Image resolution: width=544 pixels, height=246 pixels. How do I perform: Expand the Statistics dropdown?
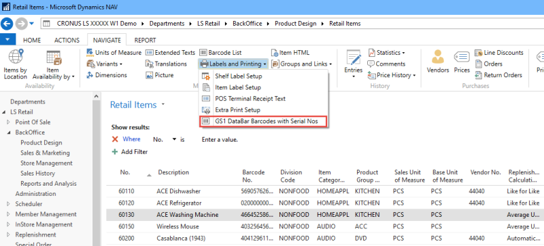386,53
